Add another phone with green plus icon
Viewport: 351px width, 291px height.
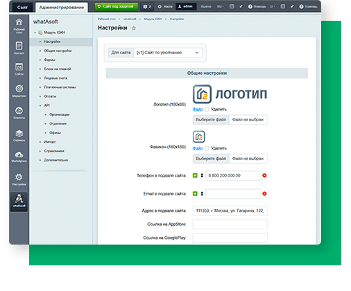coord(195,175)
